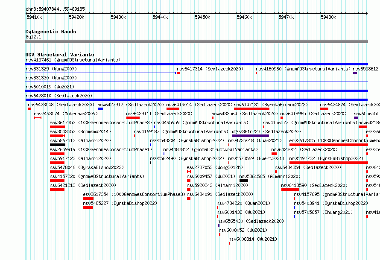
Task: Click nsv6565430 (Sedlazeck2020) variant
Action: coord(251,221)
